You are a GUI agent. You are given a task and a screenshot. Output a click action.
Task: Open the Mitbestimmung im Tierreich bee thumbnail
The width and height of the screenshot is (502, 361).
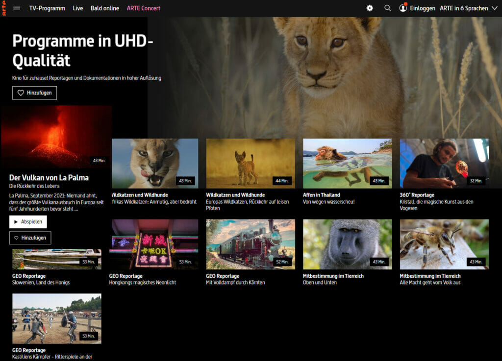pyautogui.click(x=444, y=244)
